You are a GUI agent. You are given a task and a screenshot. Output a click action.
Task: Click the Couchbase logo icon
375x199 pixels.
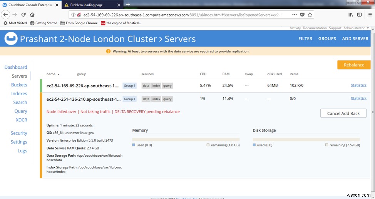(11, 38)
